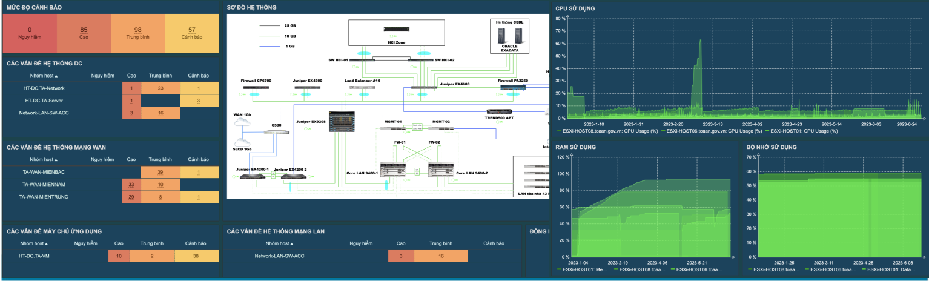929x281 pixels.
Task: Select the Juniper EX9208 chassis icon
Action: tap(342, 122)
